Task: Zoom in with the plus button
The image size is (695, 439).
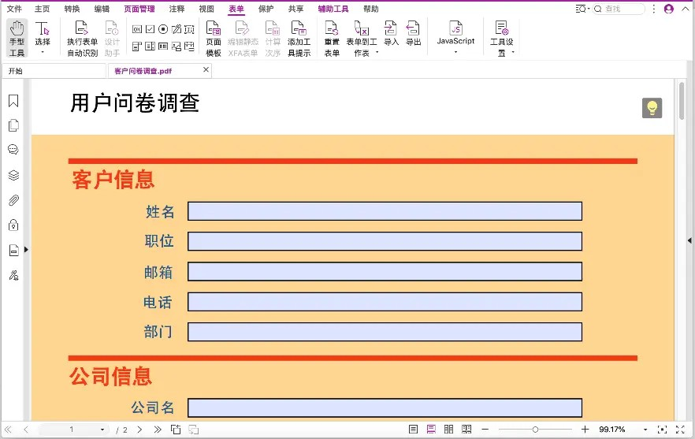Action: coord(585,430)
